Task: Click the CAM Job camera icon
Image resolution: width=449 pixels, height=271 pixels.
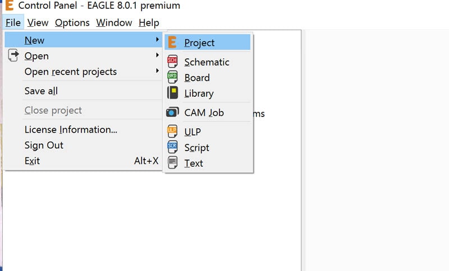Action: coord(172,112)
